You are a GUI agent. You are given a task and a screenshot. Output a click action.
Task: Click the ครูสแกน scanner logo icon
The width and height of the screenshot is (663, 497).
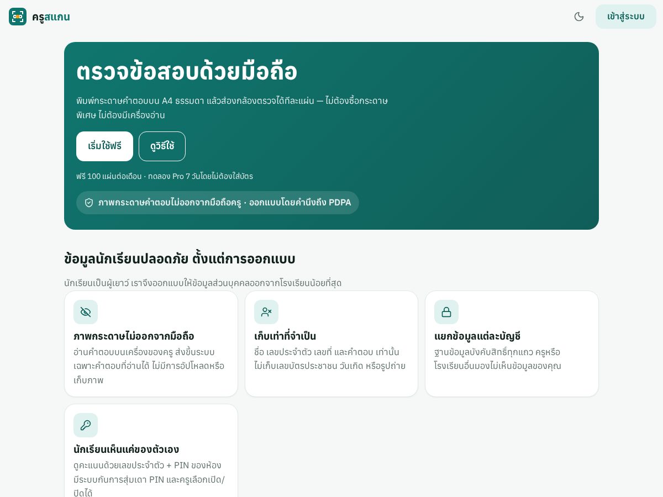click(x=18, y=17)
